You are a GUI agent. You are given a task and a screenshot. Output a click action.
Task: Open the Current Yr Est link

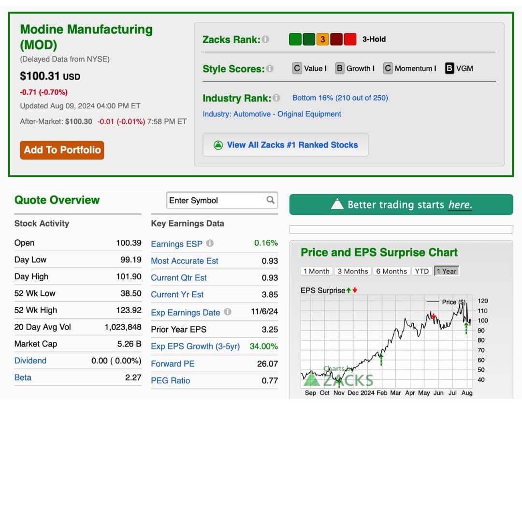177,295
